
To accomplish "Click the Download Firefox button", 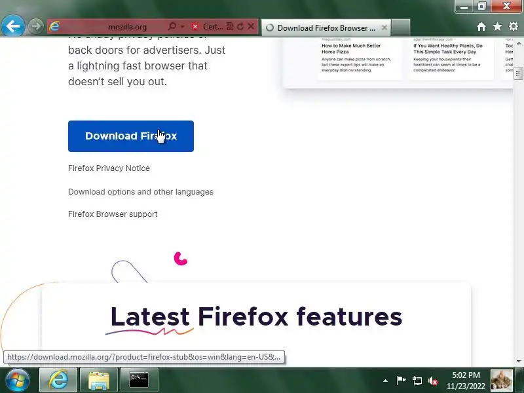I will click(x=131, y=136).
